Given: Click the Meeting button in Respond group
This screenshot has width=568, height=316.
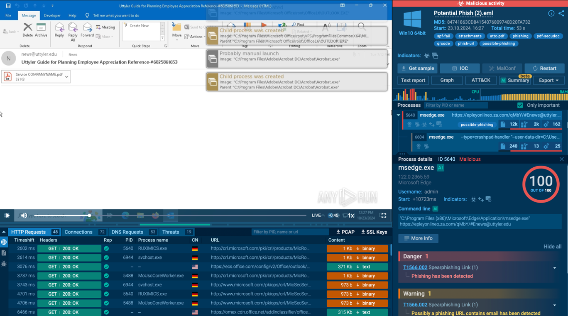Looking at the screenshot, I should click(105, 27).
